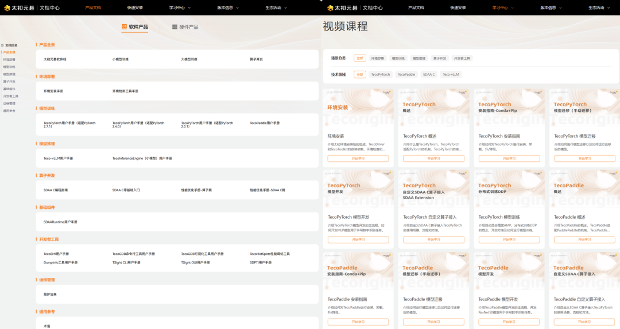The height and width of the screenshot is (329, 620).
Task: Click the 文档目录 list icon in sidebar
Action: 3,45
